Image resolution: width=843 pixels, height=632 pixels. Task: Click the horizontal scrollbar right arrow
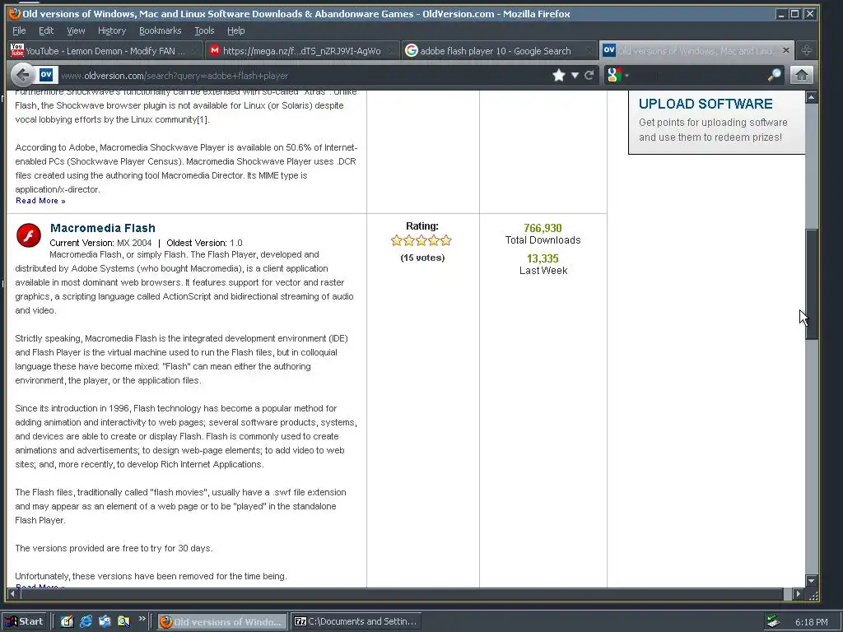coord(798,594)
